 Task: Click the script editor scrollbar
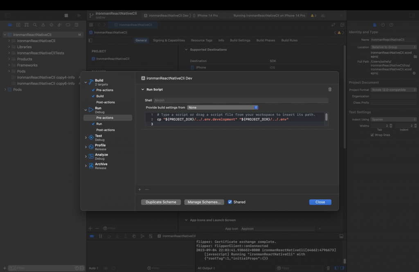pos(326,117)
